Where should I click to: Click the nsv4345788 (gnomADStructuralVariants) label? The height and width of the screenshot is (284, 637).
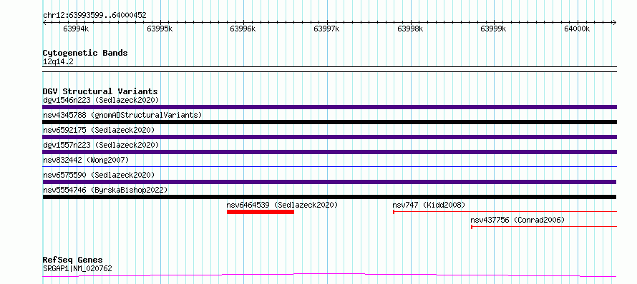(x=122, y=115)
